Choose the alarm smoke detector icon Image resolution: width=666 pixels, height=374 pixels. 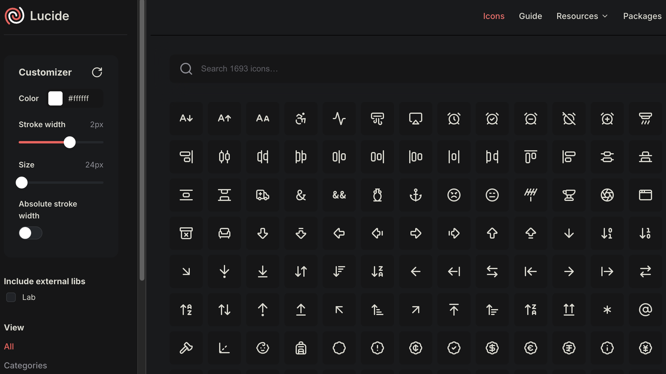coord(645,118)
